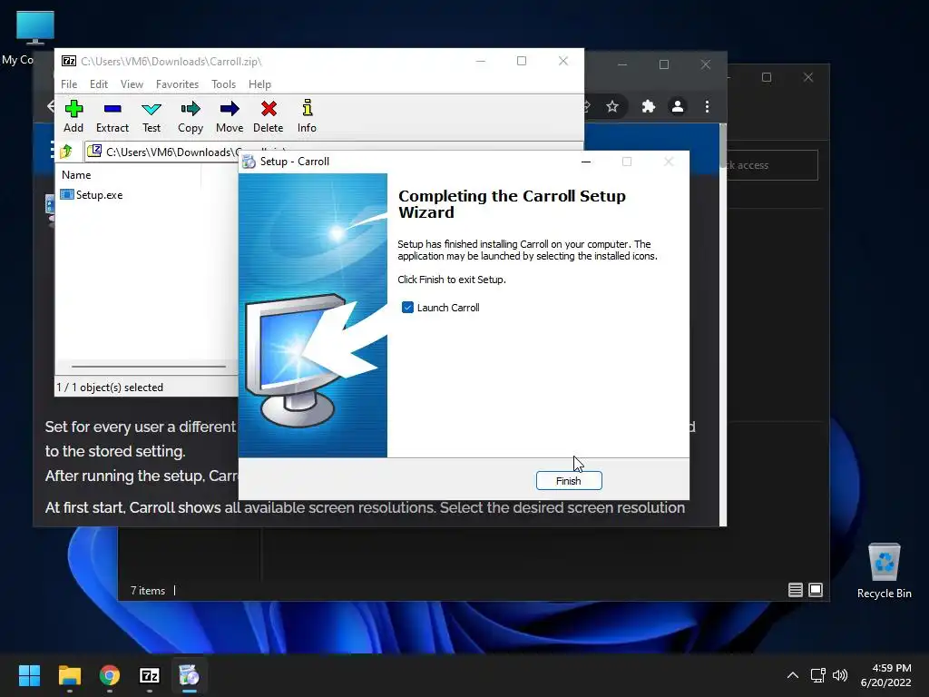Image resolution: width=929 pixels, height=697 pixels.
Task: Open the View menu in 7-Zip
Action: tap(132, 84)
